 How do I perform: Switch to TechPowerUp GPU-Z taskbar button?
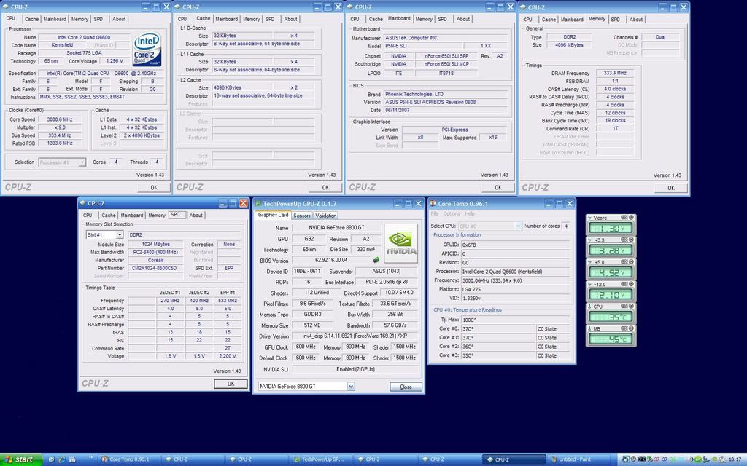pos(322,459)
